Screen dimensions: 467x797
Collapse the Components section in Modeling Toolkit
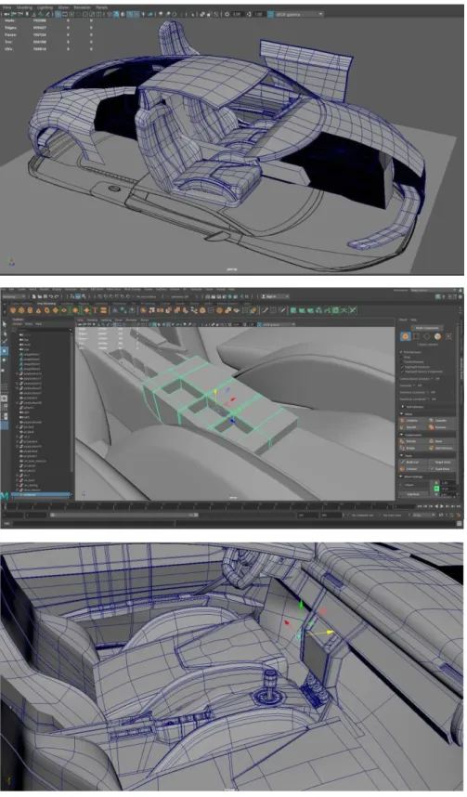pyautogui.click(x=426, y=435)
